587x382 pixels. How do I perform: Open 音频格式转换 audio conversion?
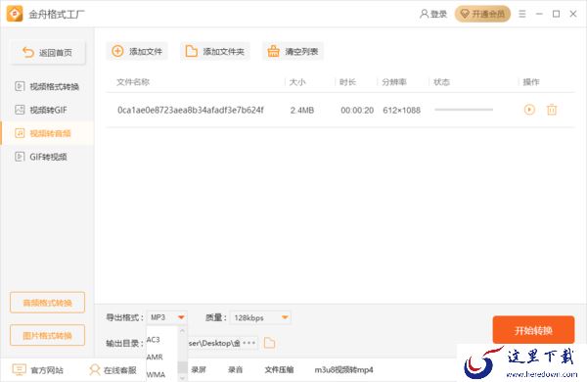pos(48,303)
